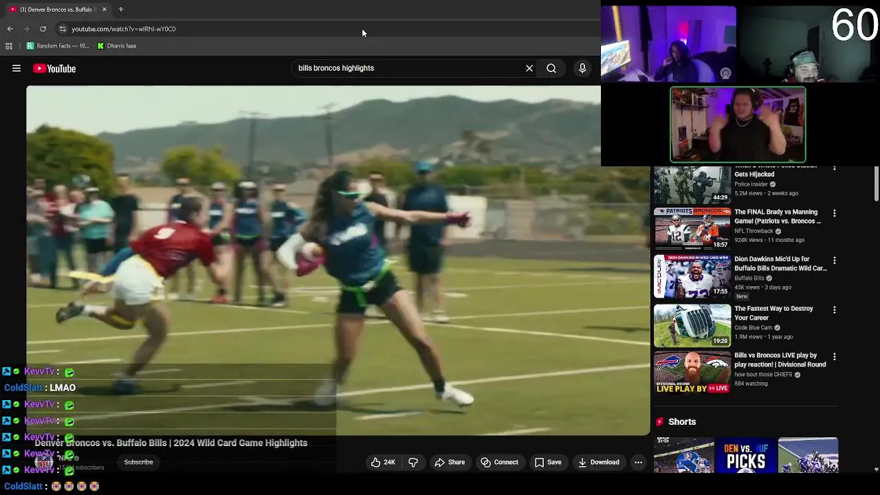The width and height of the screenshot is (880, 495).
Task: Click ColdSlatt LMAO chat message
Action: click(x=40, y=388)
